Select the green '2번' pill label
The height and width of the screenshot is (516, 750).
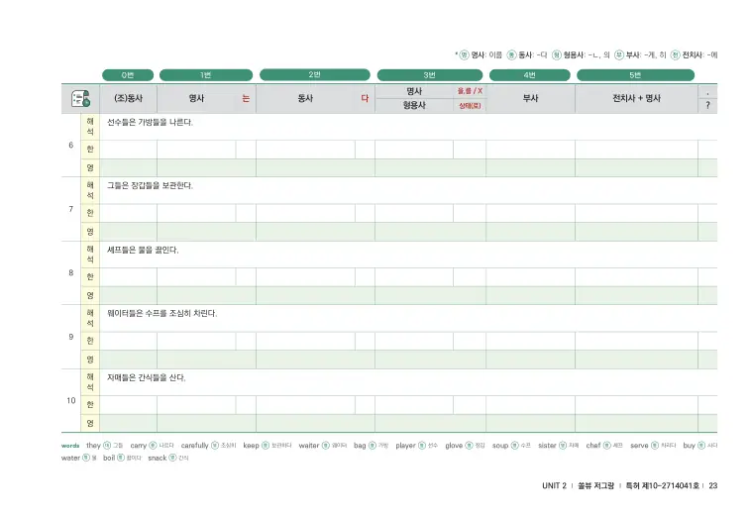(x=315, y=74)
